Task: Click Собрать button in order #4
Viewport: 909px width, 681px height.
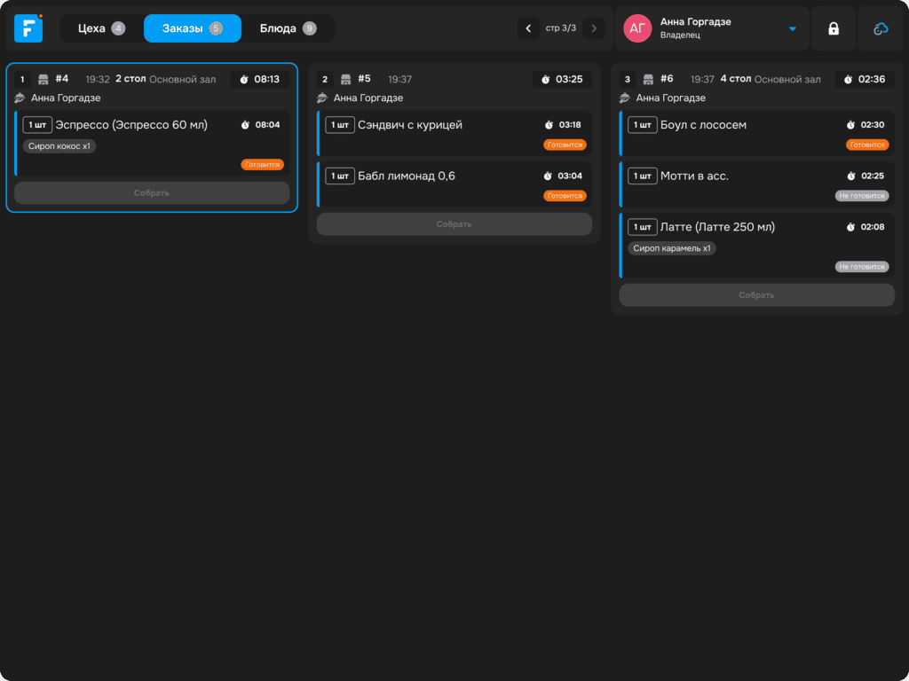Action: [152, 192]
